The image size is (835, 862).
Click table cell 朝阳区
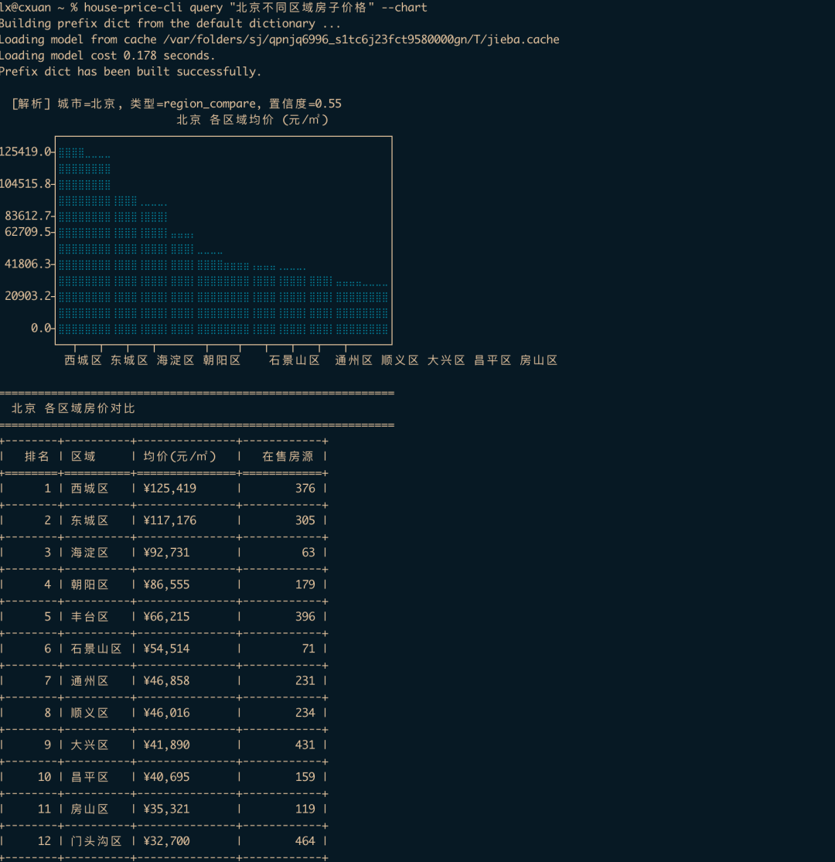click(x=90, y=585)
